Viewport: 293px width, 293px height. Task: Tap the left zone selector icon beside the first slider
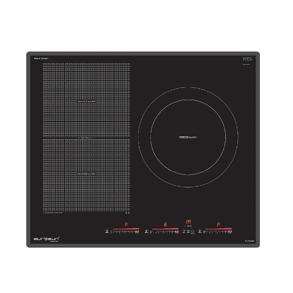(x=106, y=231)
